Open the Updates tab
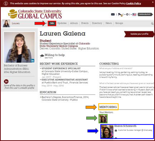 (62, 23)
